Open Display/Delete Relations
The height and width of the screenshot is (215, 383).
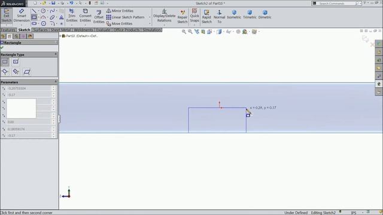(x=165, y=16)
